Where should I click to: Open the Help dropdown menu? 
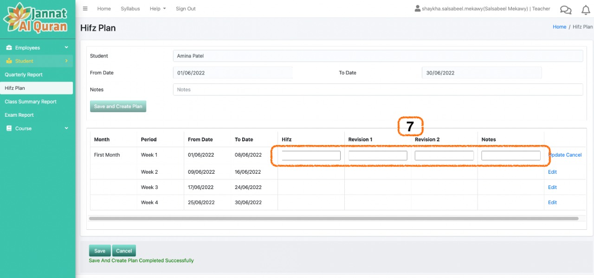157,9
